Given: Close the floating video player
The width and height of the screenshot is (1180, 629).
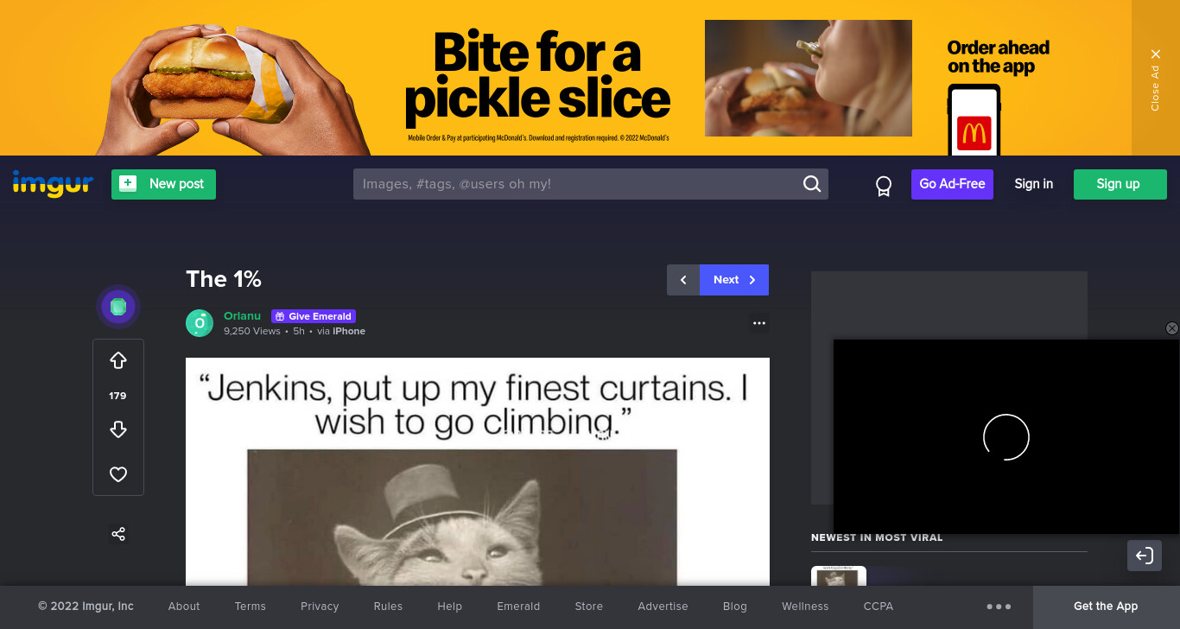Looking at the screenshot, I should (x=1172, y=328).
